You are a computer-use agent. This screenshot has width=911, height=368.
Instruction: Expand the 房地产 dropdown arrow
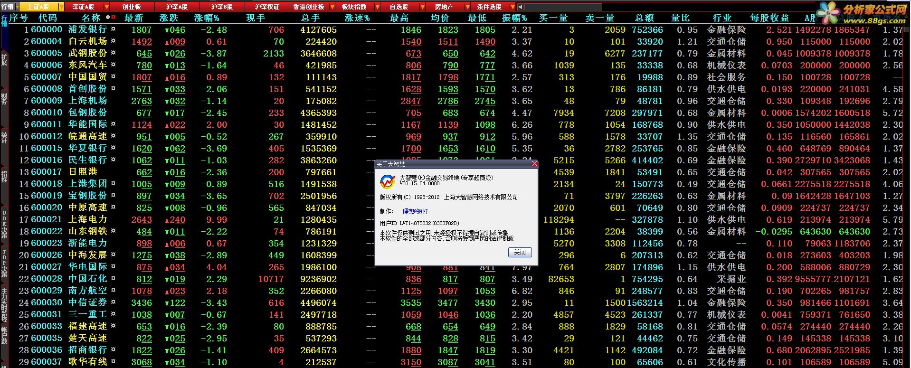[467, 7]
